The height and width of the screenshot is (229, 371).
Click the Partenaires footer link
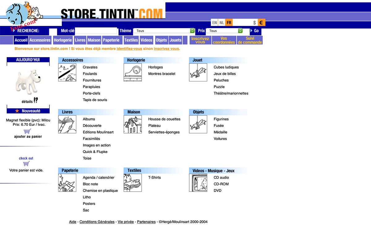[146, 222]
